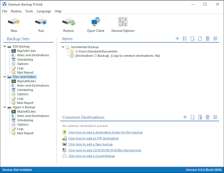Image resolution: width=224 pixels, height=173 pixels.
Task: Click the Restore toolbar icon
Action: tap(68, 22)
